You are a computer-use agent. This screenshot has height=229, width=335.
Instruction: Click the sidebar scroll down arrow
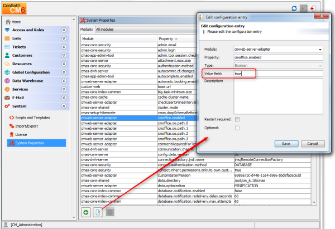coord(74,217)
